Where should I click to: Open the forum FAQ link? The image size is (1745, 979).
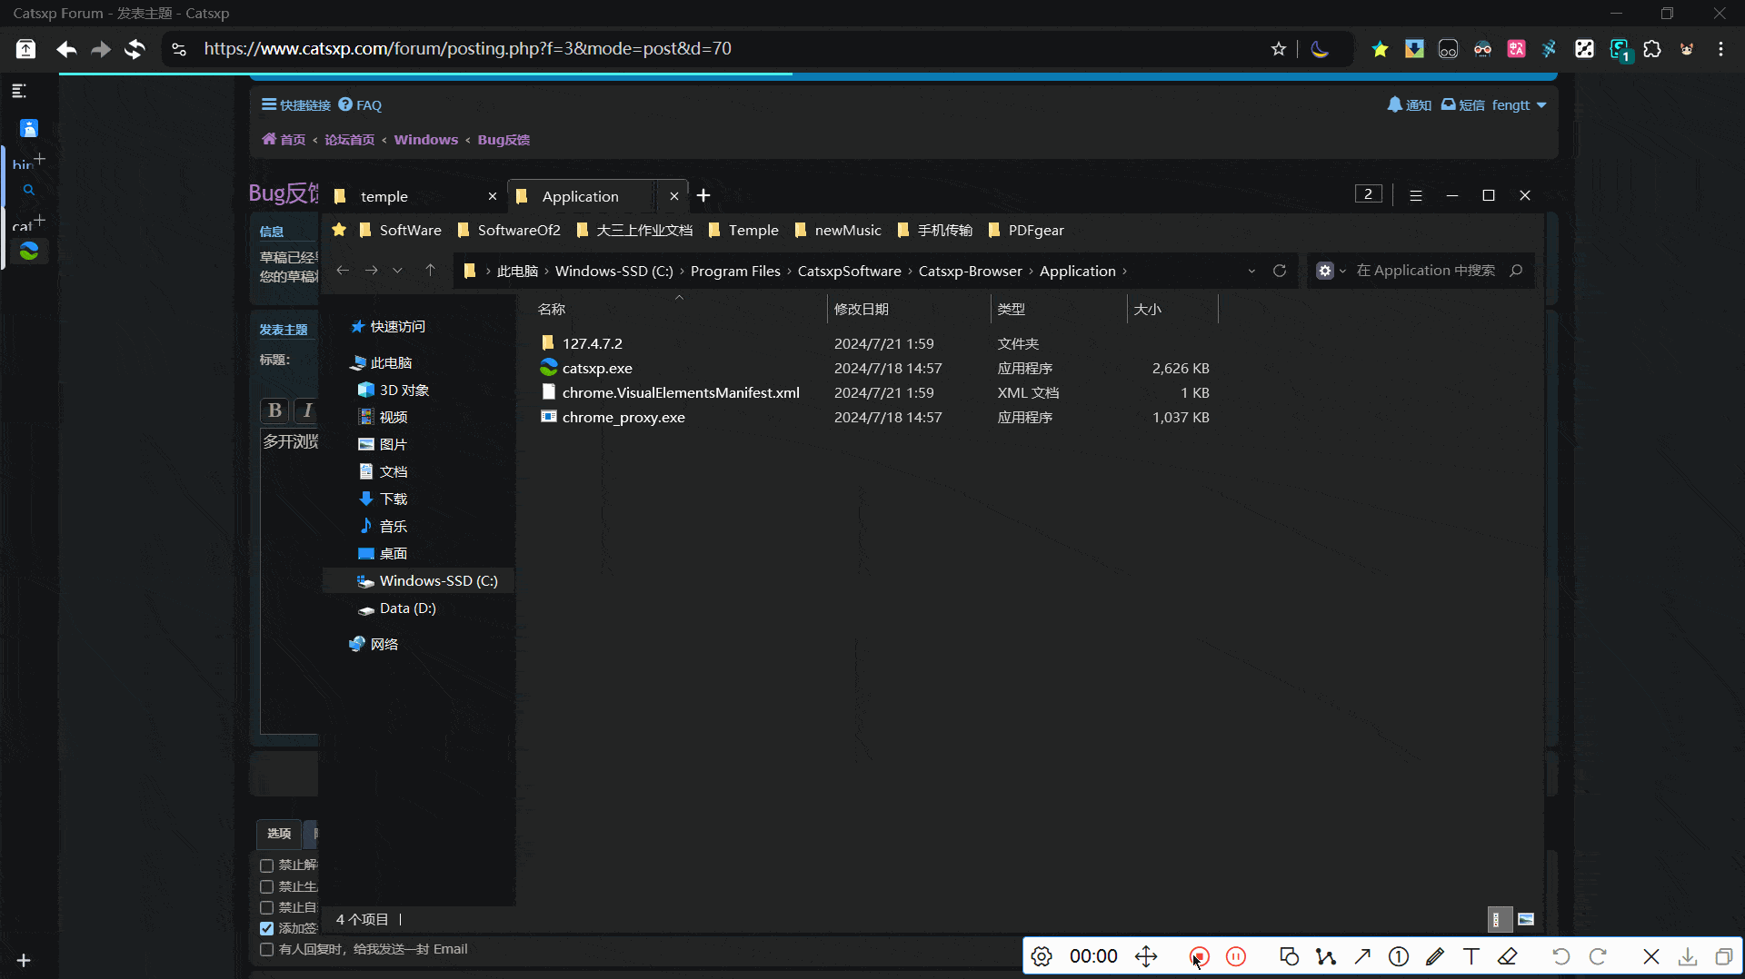tap(360, 105)
